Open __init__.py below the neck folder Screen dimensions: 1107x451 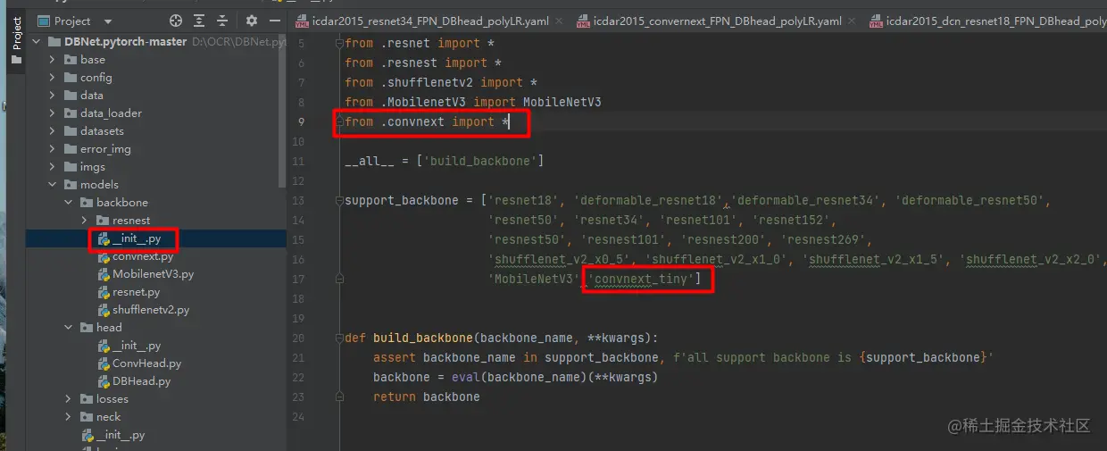121,435
